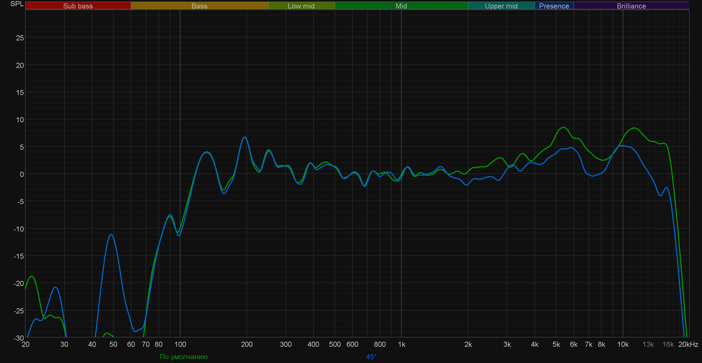Click the Brilliance band header
This screenshot has width=702, height=363.
point(631,6)
